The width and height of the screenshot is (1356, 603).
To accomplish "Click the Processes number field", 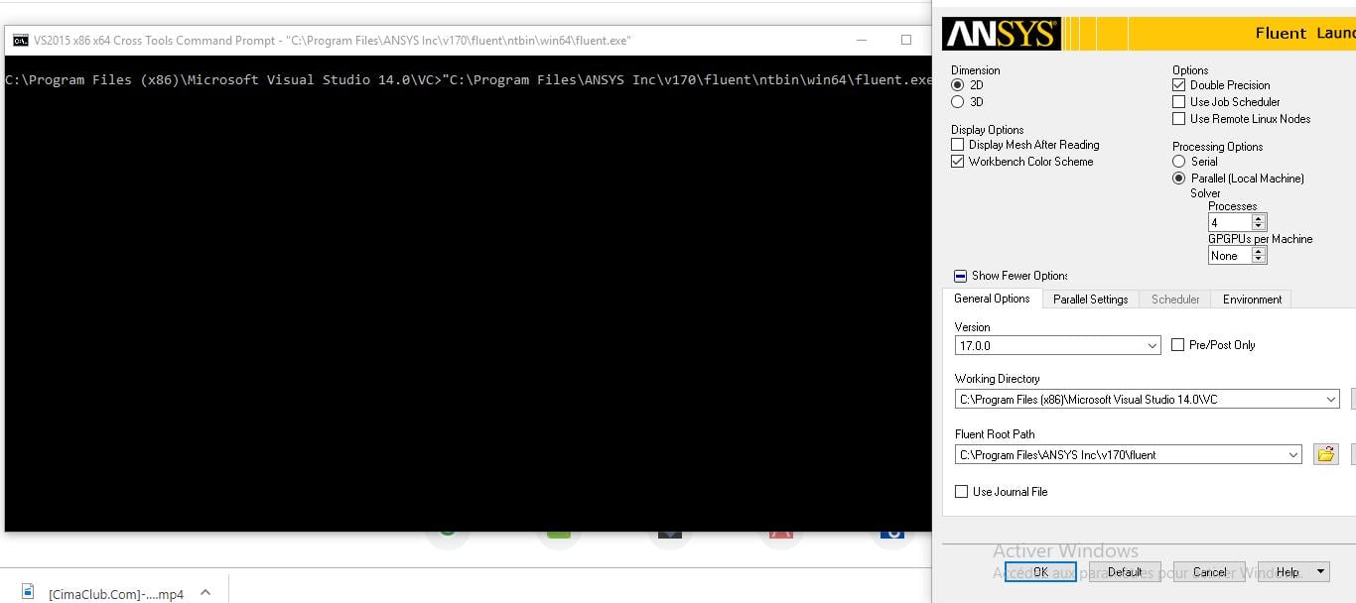I will 1230,223.
